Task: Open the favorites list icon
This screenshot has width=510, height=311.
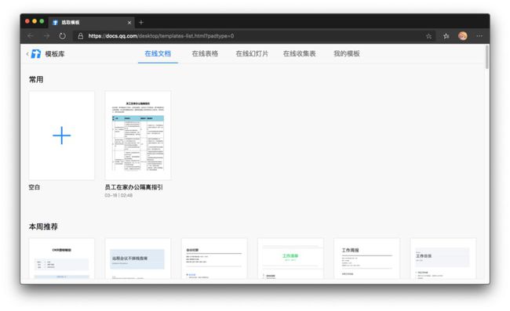Action: coord(446,36)
